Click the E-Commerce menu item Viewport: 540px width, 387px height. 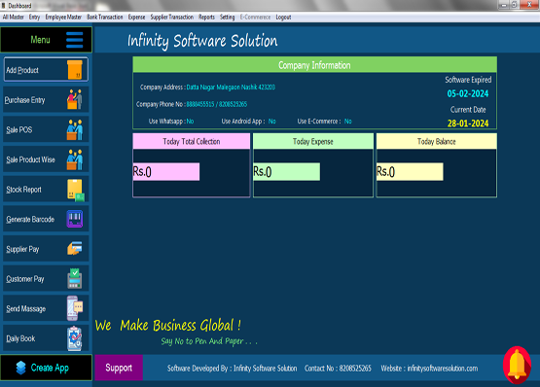click(x=255, y=17)
